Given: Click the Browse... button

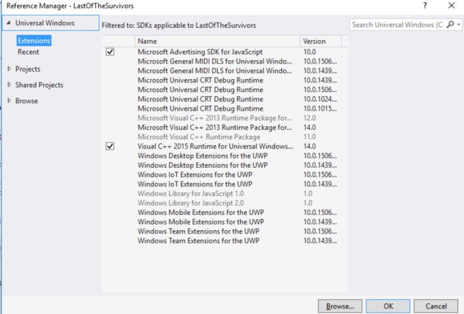Looking at the screenshot, I should pyautogui.click(x=340, y=306).
